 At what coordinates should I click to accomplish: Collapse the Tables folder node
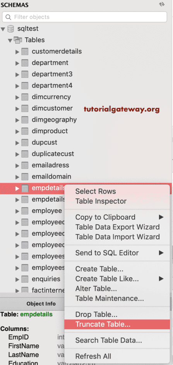coord(10,41)
